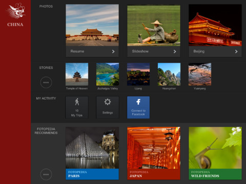The height and width of the screenshot is (184, 246).
Task: Open the Resume label bar
Action: [92, 52]
